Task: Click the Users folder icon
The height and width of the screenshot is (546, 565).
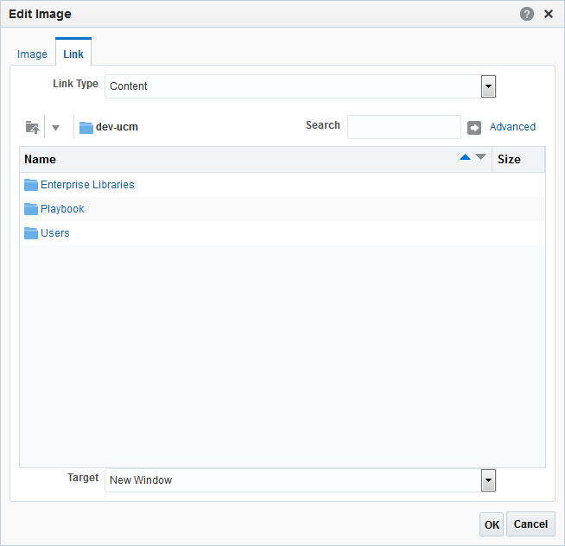Action: pos(30,232)
